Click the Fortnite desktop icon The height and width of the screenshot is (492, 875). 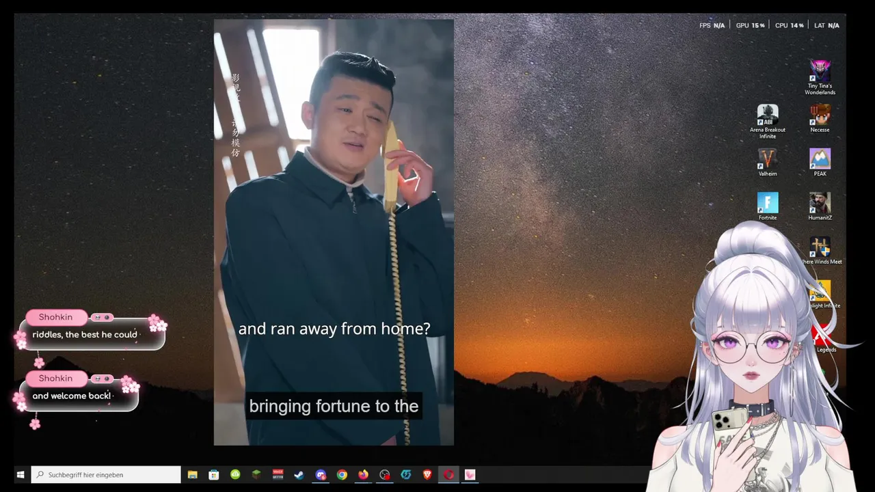[x=767, y=206]
